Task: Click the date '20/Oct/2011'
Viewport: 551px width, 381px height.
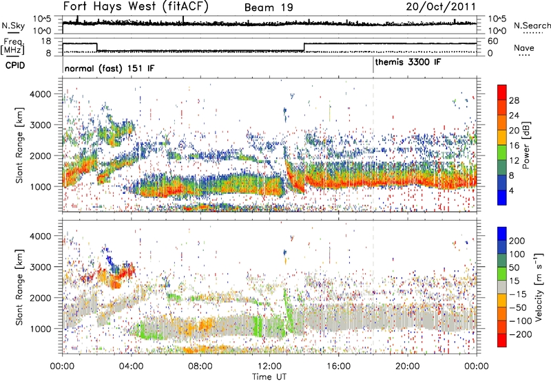Action: (x=441, y=7)
